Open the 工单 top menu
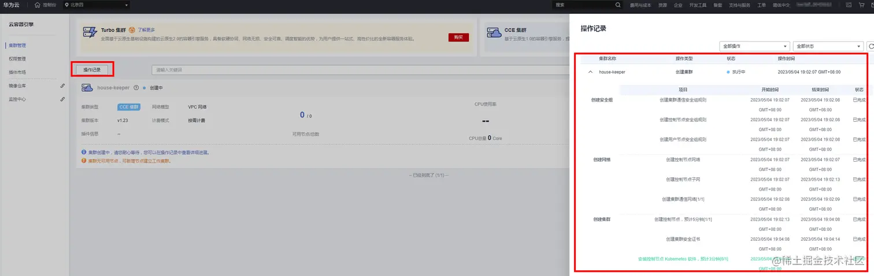 click(762, 5)
